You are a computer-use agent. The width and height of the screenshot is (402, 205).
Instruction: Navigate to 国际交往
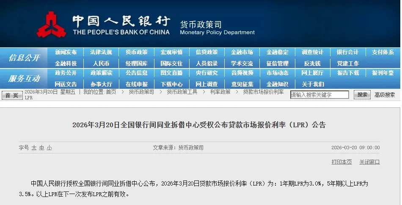coord(171,63)
